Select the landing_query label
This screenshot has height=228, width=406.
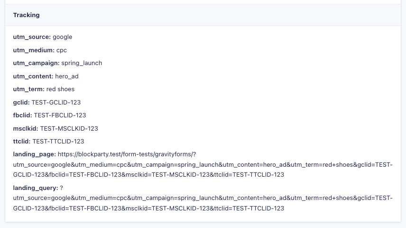pos(36,188)
